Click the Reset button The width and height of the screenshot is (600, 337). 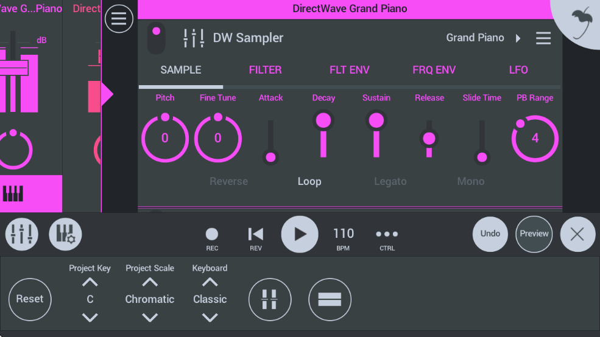pyautogui.click(x=30, y=299)
